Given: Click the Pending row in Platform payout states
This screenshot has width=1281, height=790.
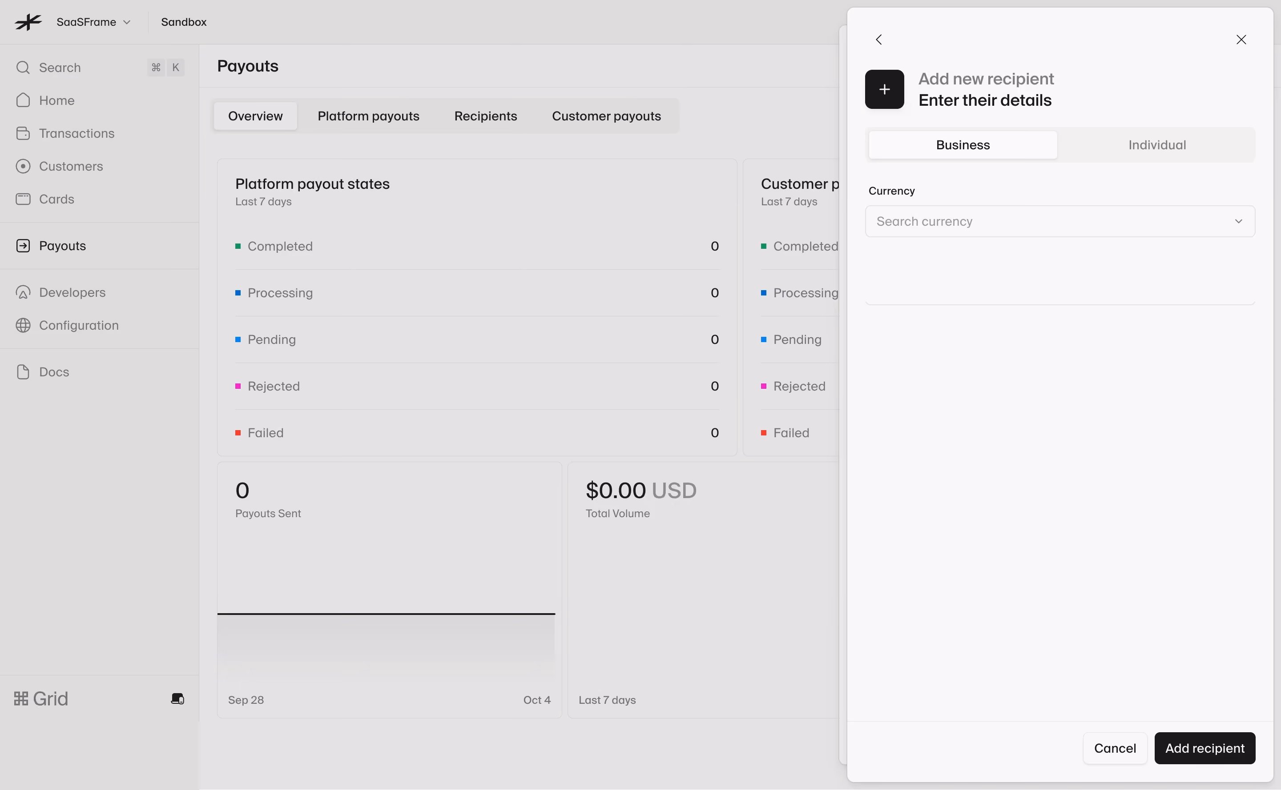Looking at the screenshot, I should (x=477, y=339).
